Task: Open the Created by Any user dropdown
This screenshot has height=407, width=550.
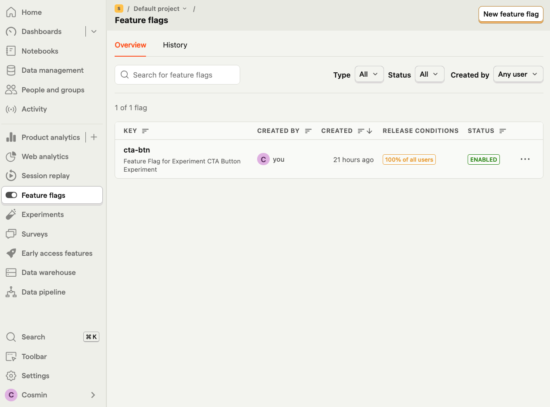Action: coord(518,75)
